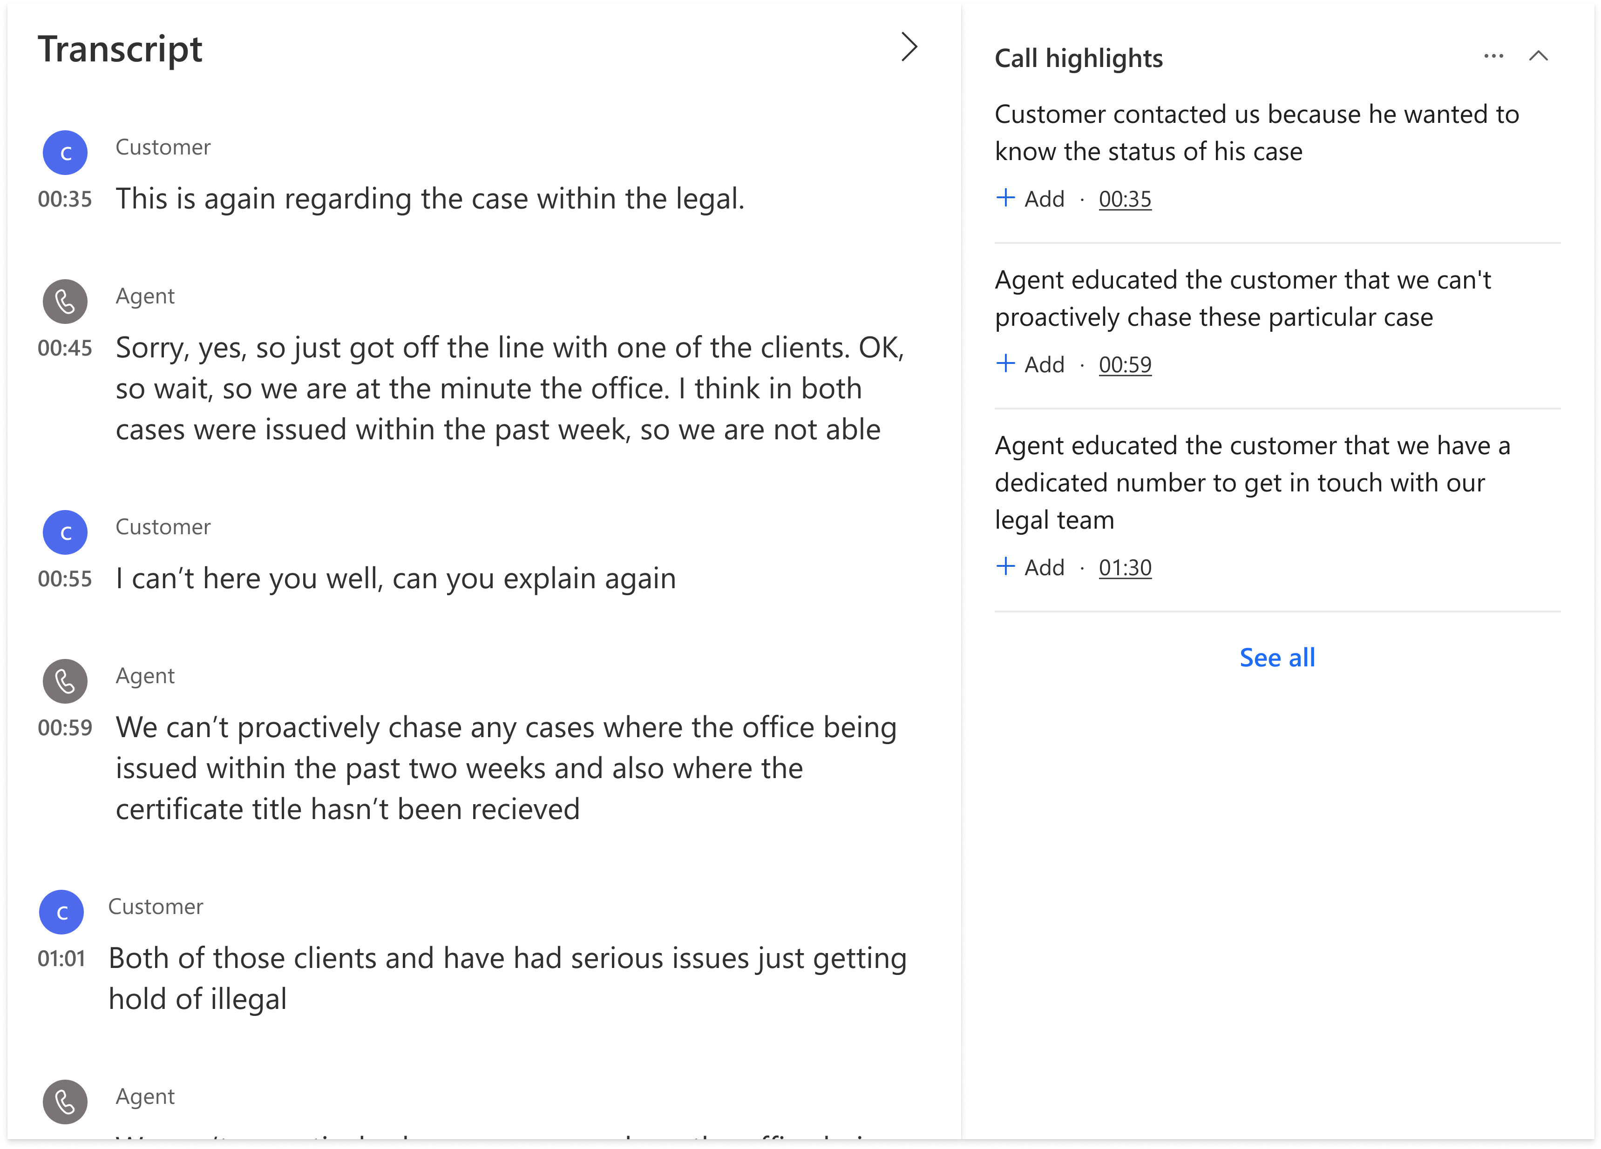Click the Customer avatar at 00:35
Viewport: 1601px width, 1149px height.
(x=65, y=152)
